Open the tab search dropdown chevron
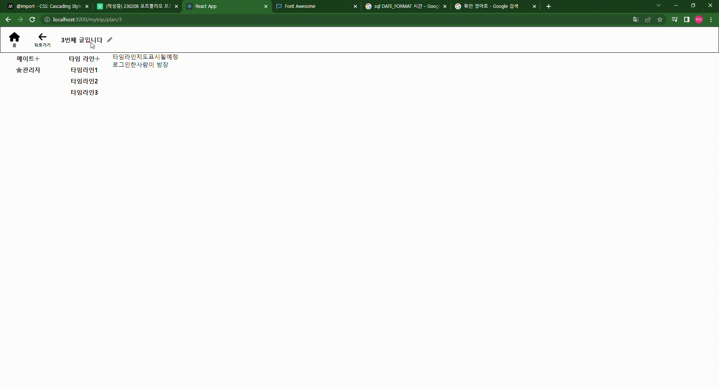The image size is (719, 389). click(x=659, y=6)
